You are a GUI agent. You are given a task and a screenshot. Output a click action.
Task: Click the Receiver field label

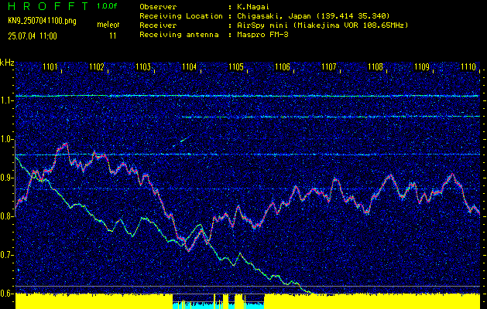tap(158, 25)
